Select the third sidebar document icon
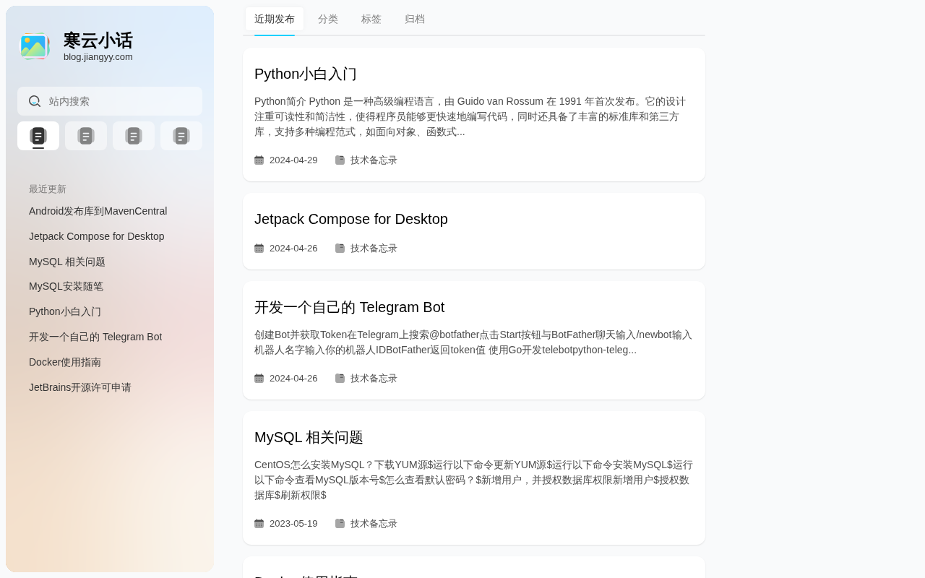Viewport: 925px width, 578px height. click(134, 136)
